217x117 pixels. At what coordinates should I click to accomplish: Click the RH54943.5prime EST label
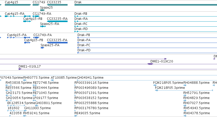tap(197, 108)
